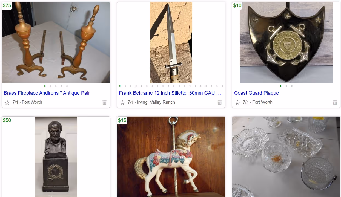
Task: View the stiletto knife photo thumbnail
Action: coord(171,42)
